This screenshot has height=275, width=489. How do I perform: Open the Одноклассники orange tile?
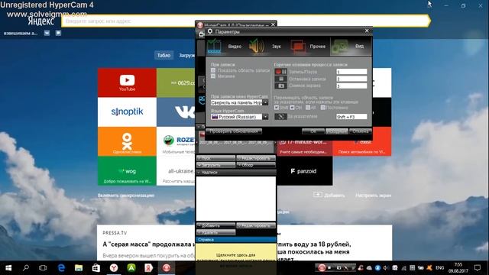point(127,141)
